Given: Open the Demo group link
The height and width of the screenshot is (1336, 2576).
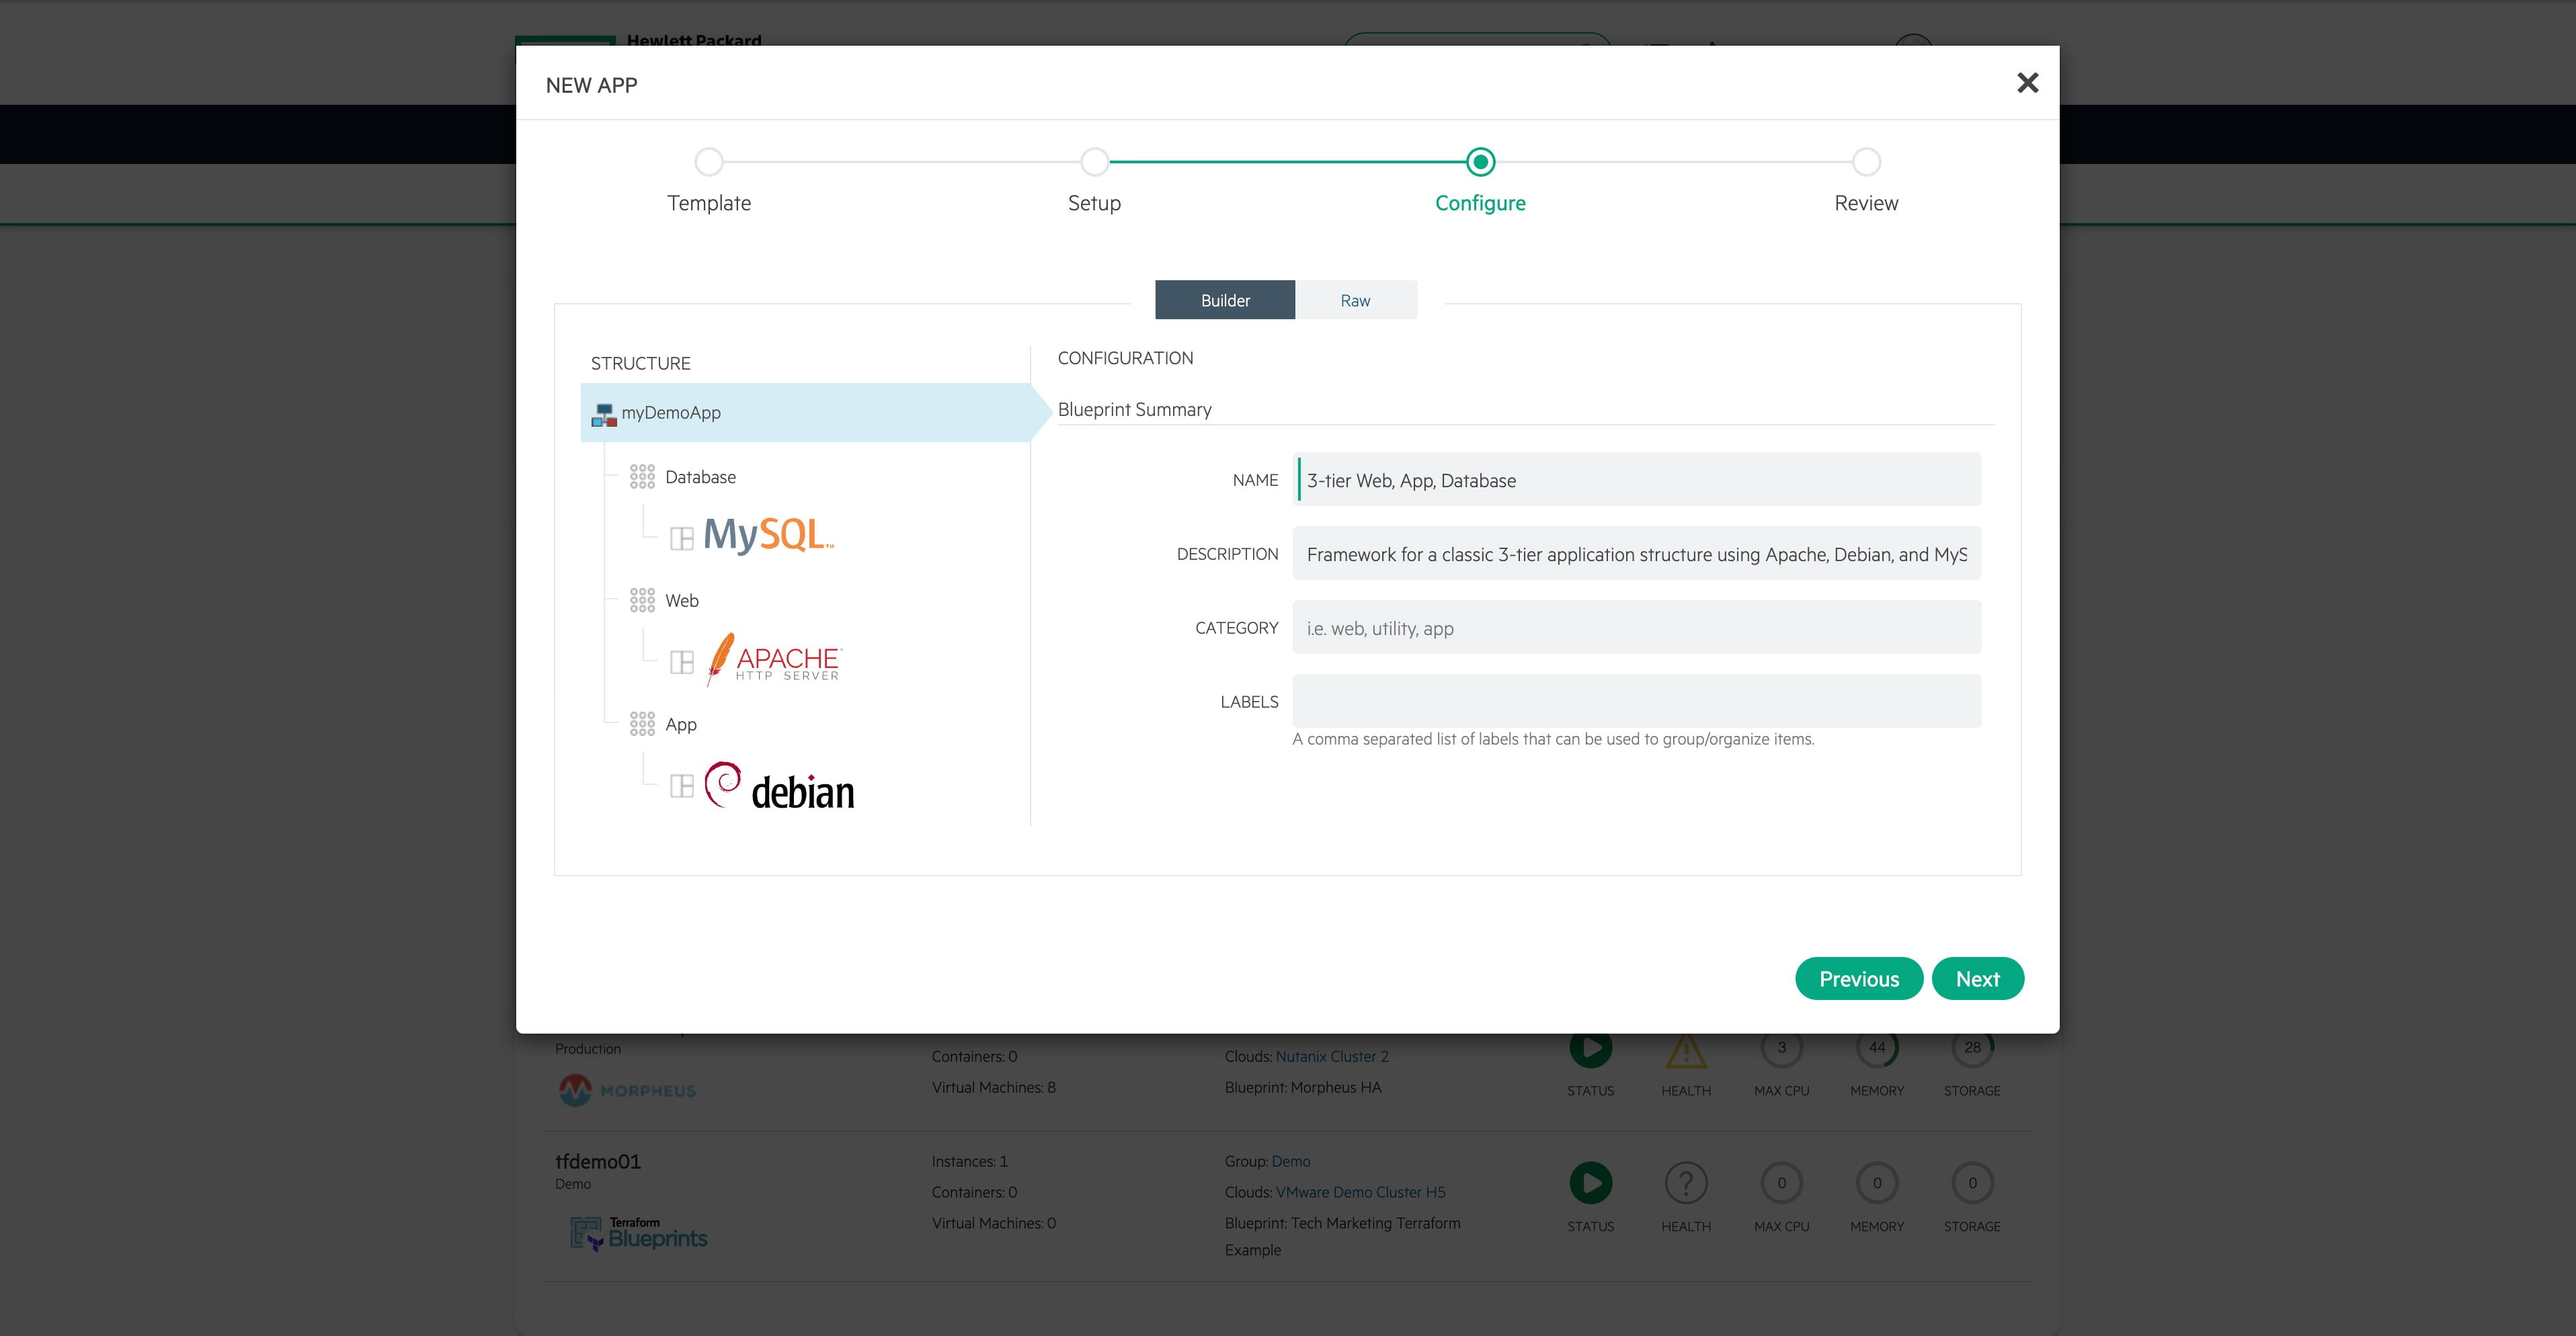Looking at the screenshot, I should [x=1291, y=1161].
